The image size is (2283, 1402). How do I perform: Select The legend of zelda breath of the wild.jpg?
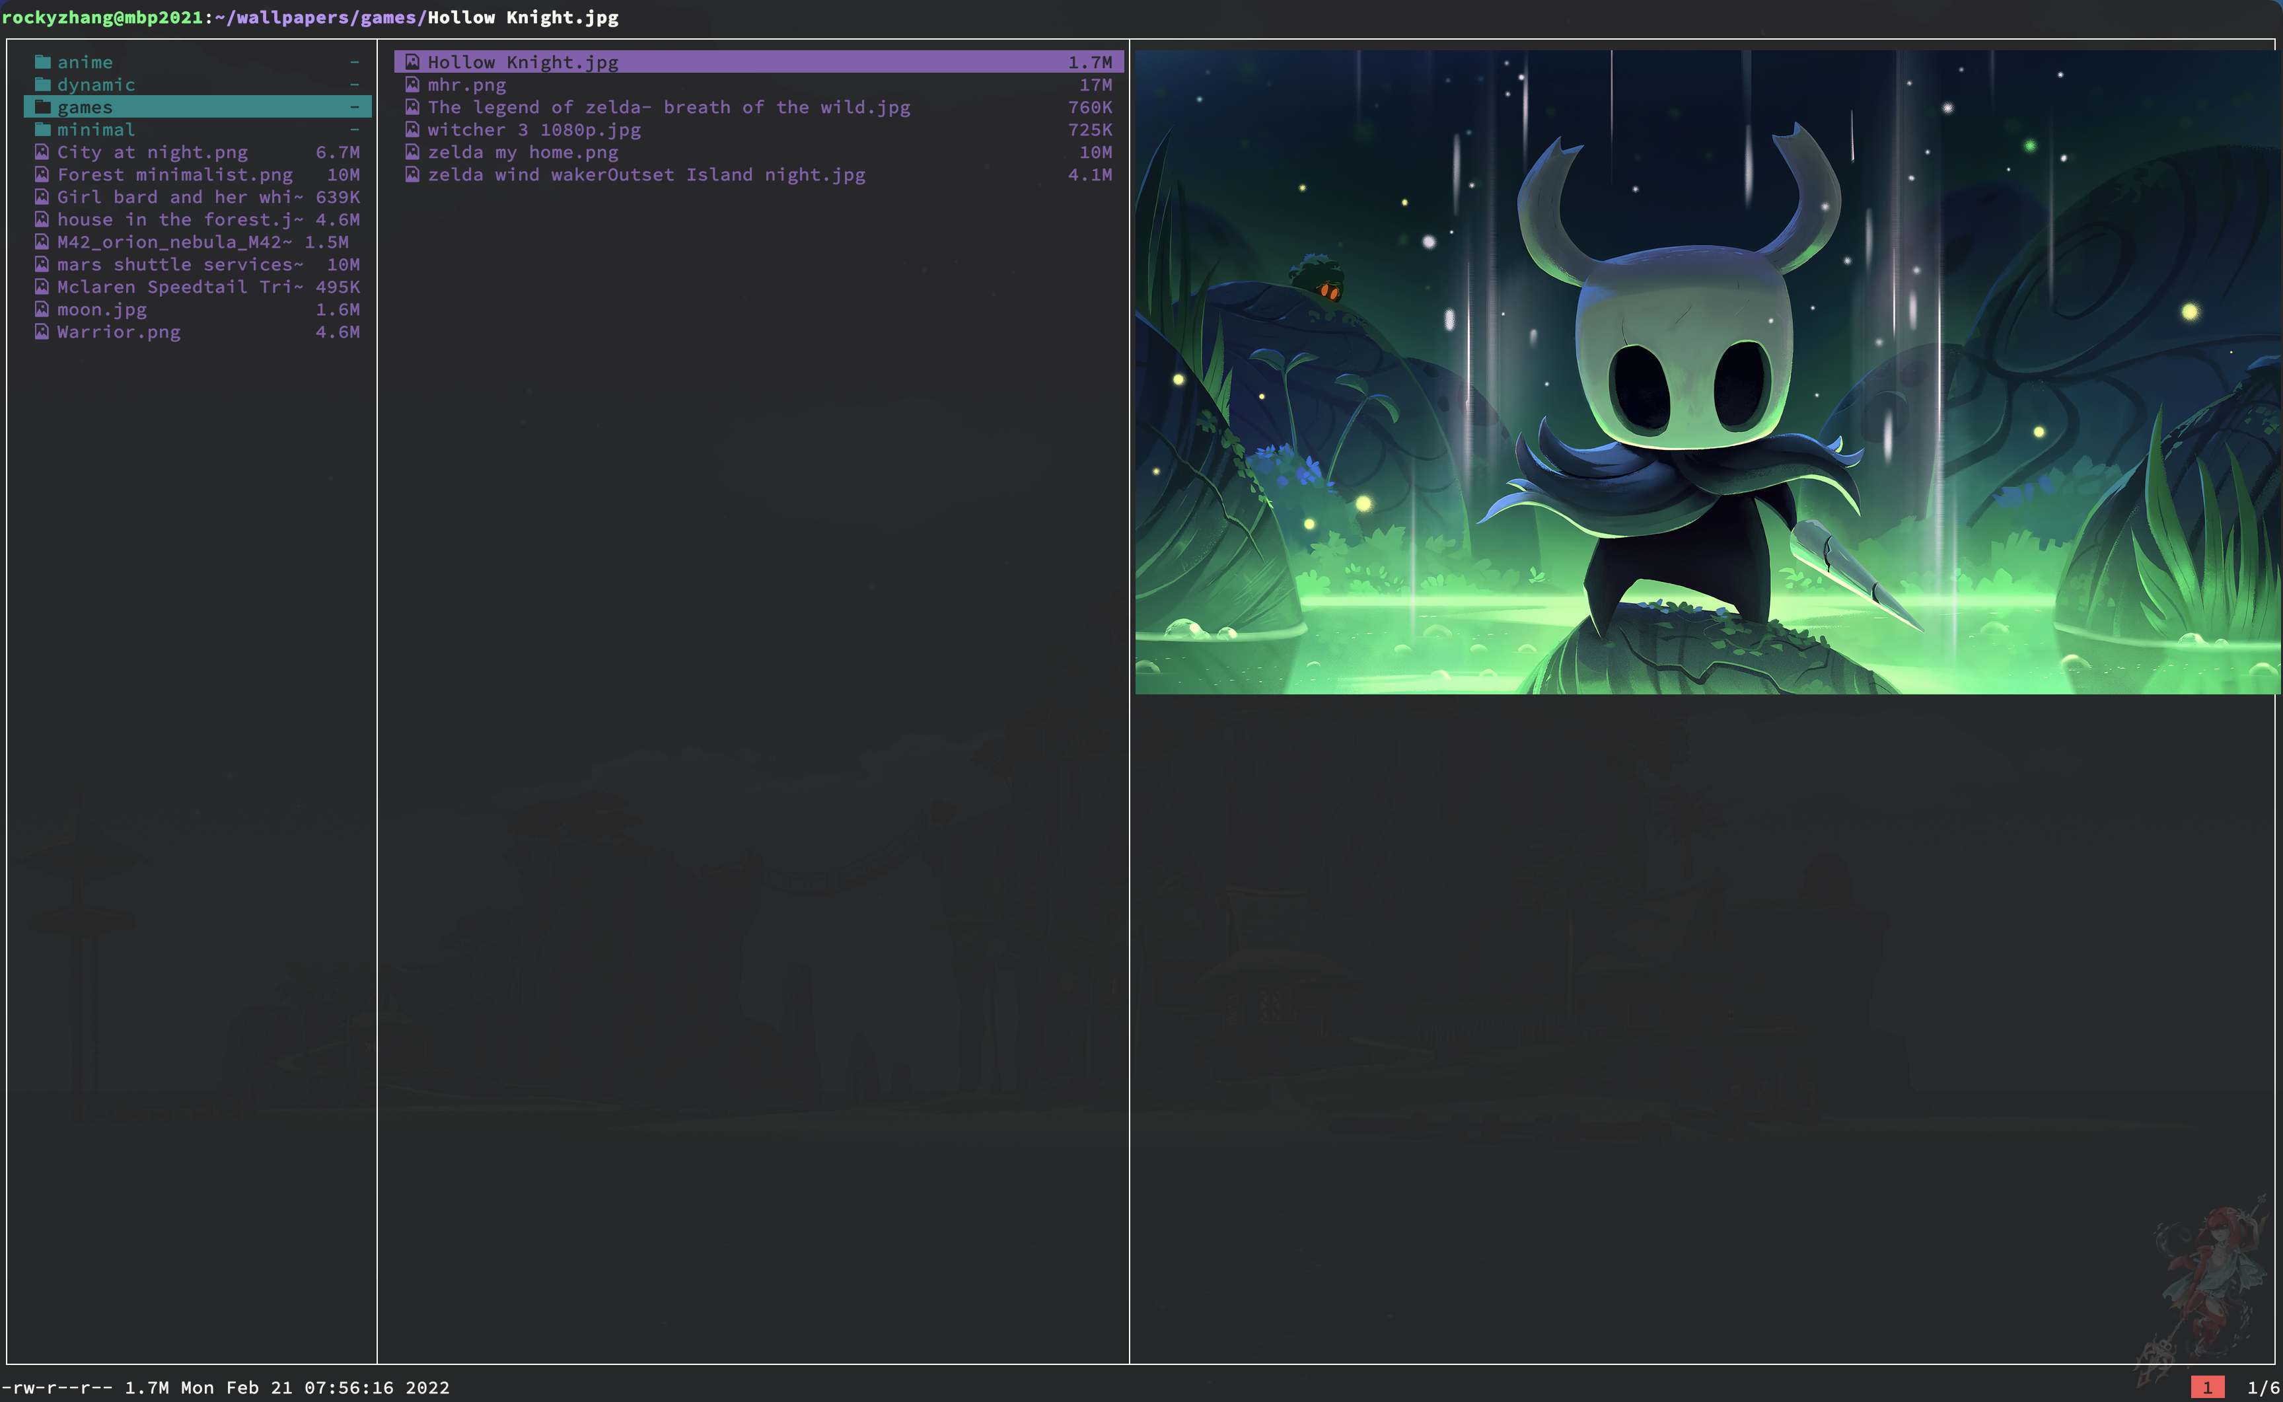point(669,108)
